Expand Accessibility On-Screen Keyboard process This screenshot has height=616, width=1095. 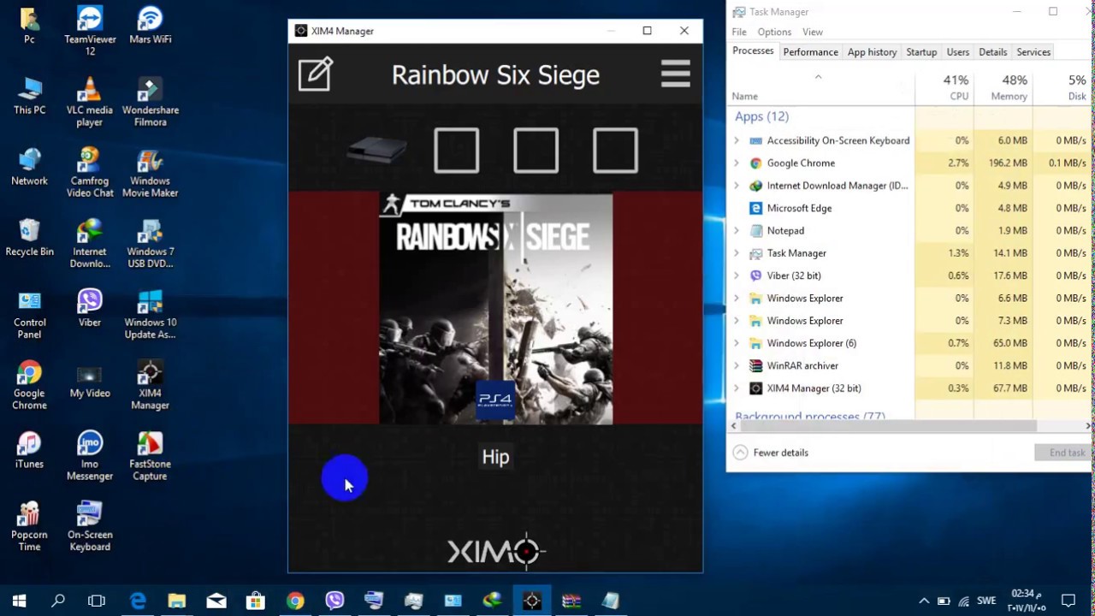[x=737, y=140]
